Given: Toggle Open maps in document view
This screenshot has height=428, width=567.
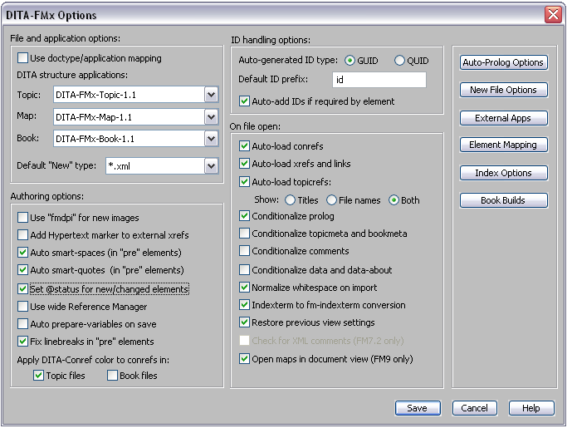Looking at the screenshot, I should (x=244, y=359).
